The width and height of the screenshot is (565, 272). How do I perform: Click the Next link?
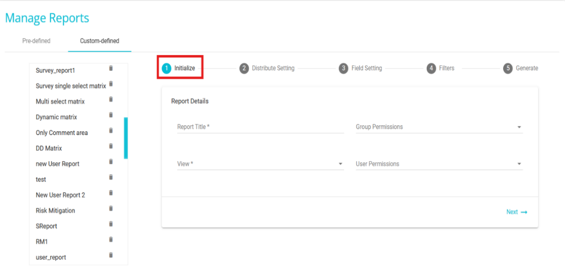(516, 212)
